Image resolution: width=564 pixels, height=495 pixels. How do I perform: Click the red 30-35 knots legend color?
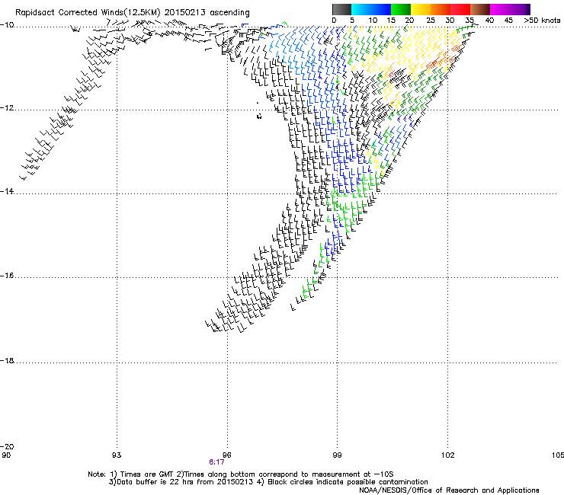pos(460,9)
